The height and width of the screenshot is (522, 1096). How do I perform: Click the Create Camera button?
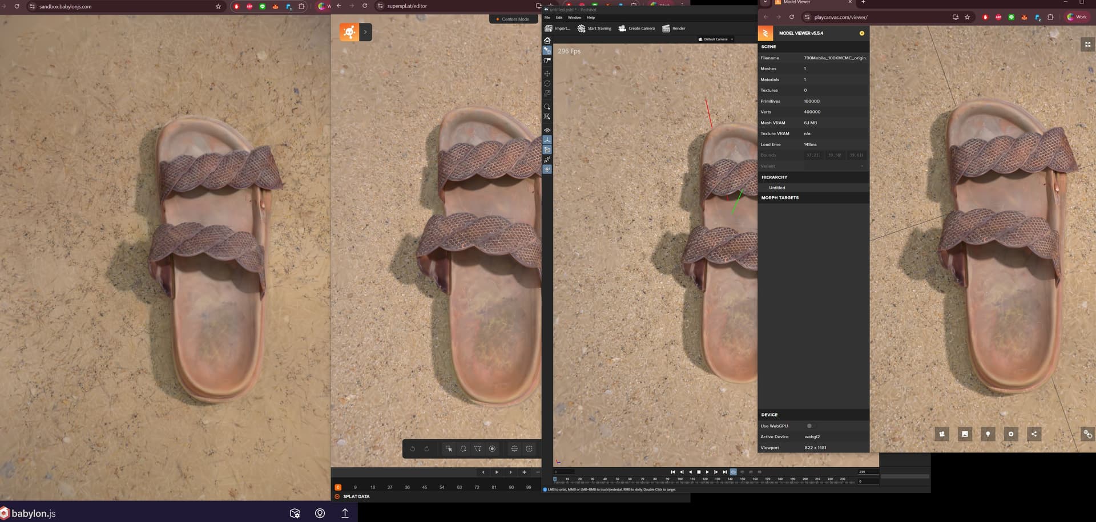(636, 29)
